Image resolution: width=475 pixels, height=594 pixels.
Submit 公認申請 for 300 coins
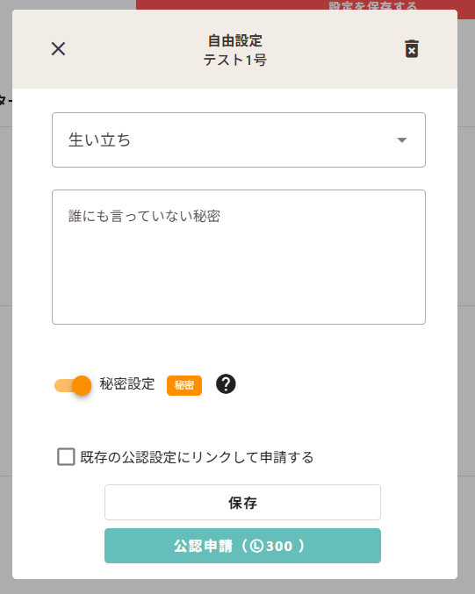pyautogui.click(x=242, y=546)
